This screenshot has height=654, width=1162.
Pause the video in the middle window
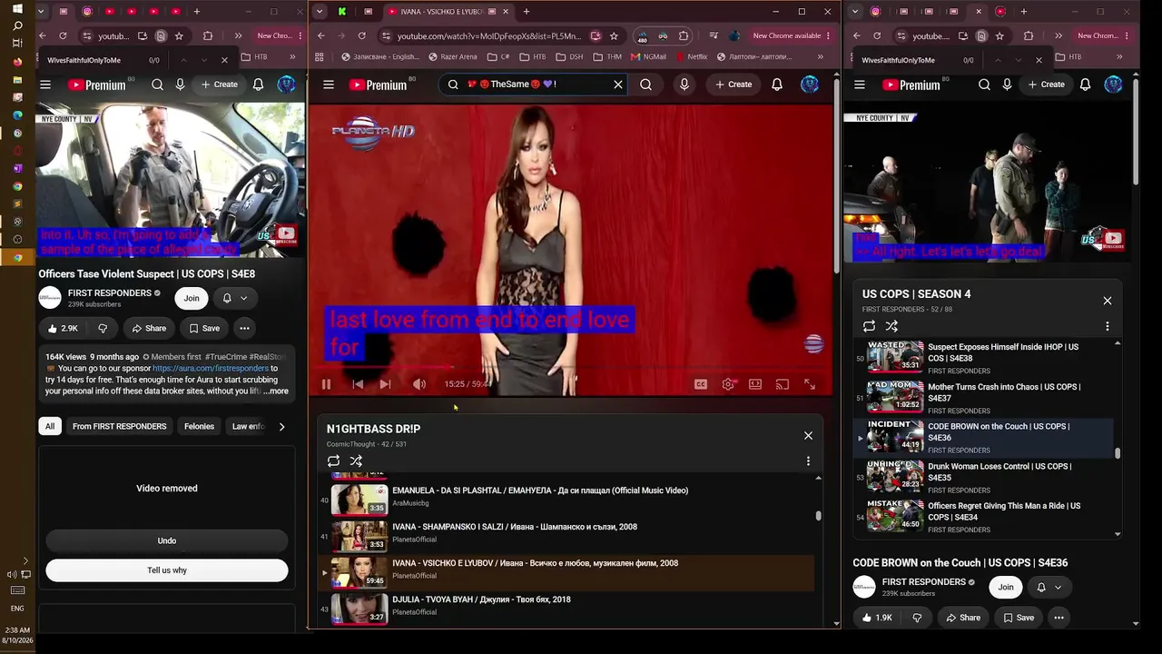click(326, 384)
